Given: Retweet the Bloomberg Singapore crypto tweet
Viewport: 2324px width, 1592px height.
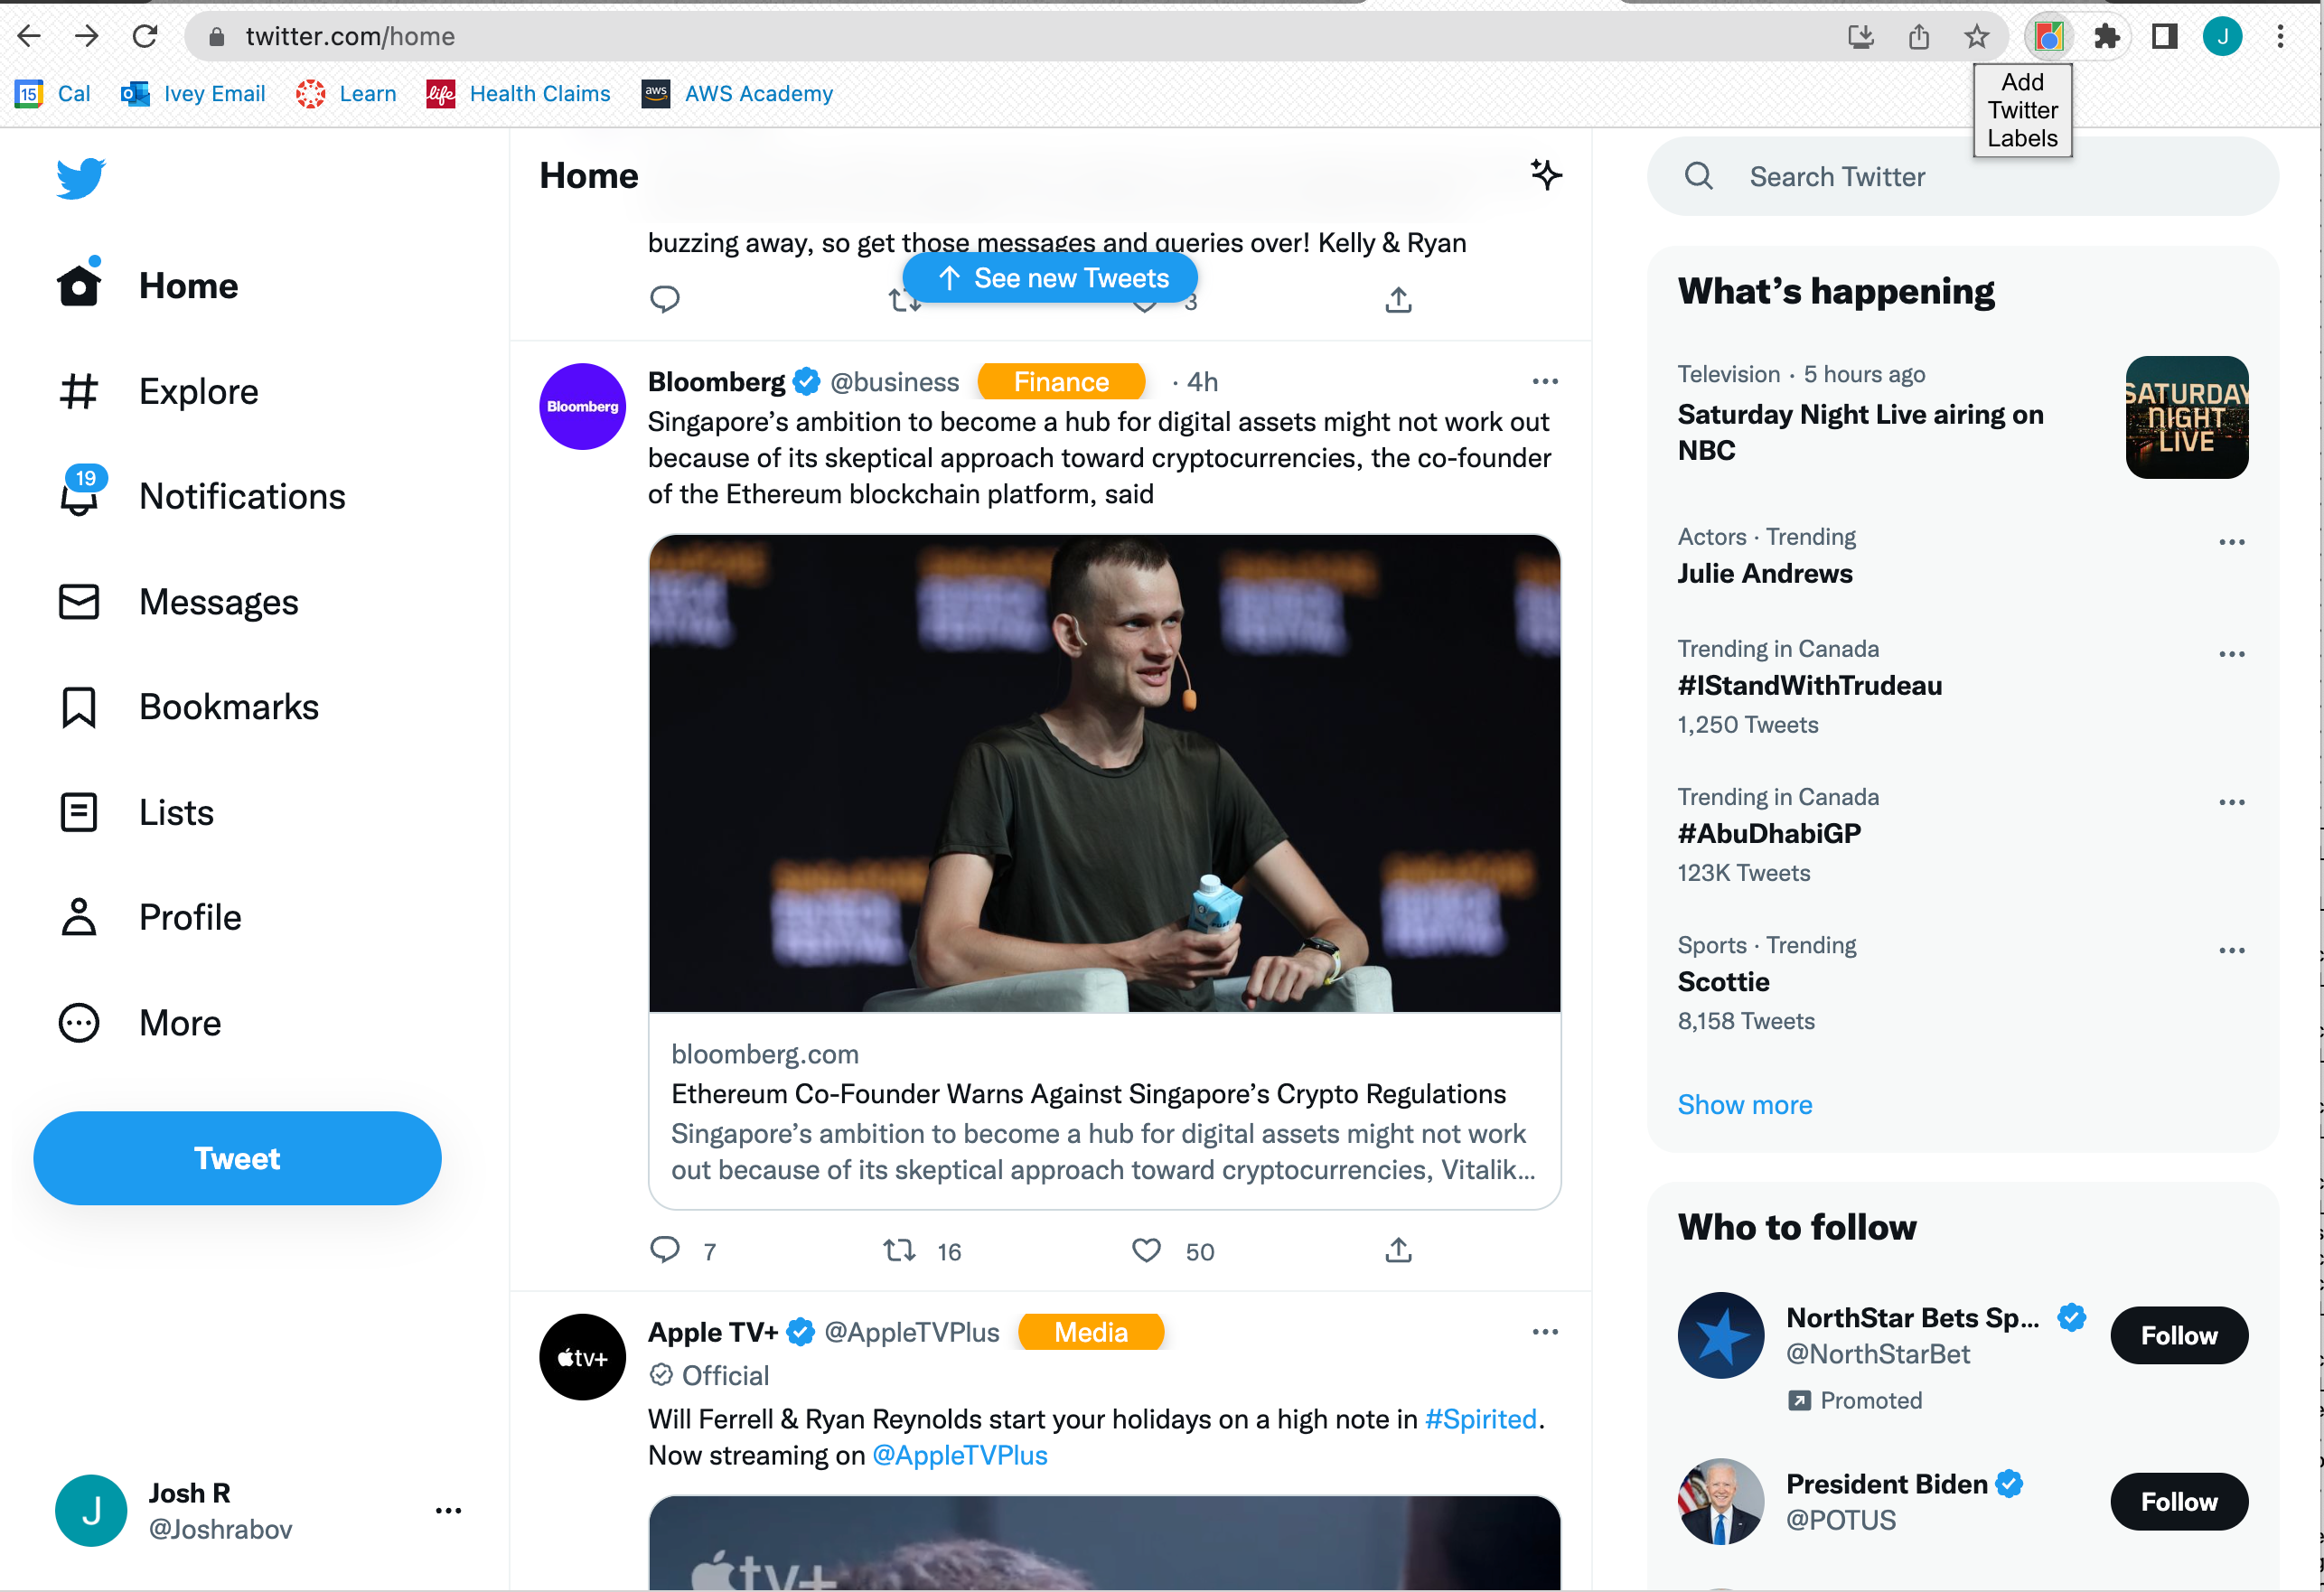Looking at the screenshot, I should click(899, 1250).
